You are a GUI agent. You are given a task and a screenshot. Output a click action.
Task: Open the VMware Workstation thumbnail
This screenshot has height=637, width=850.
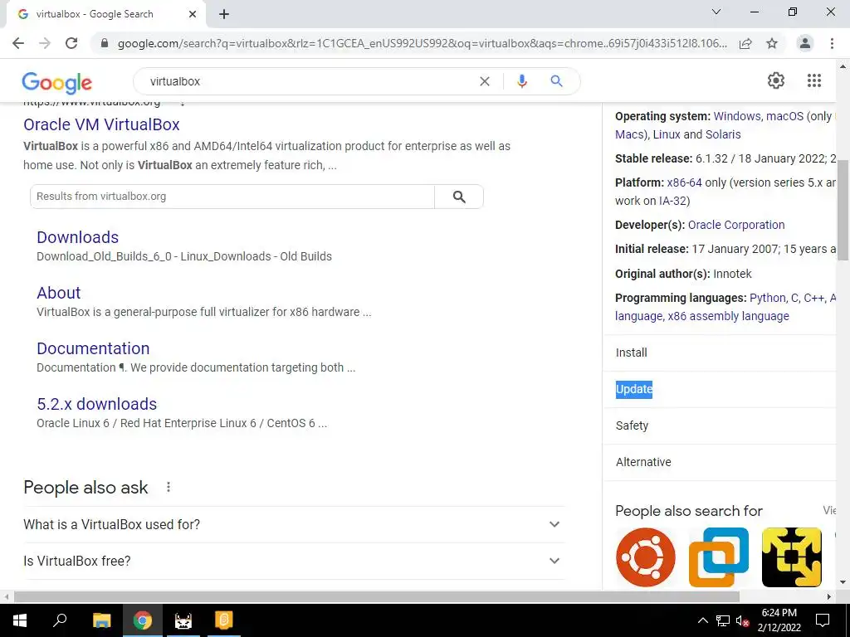pyautogui.click(x=719, y=557)
